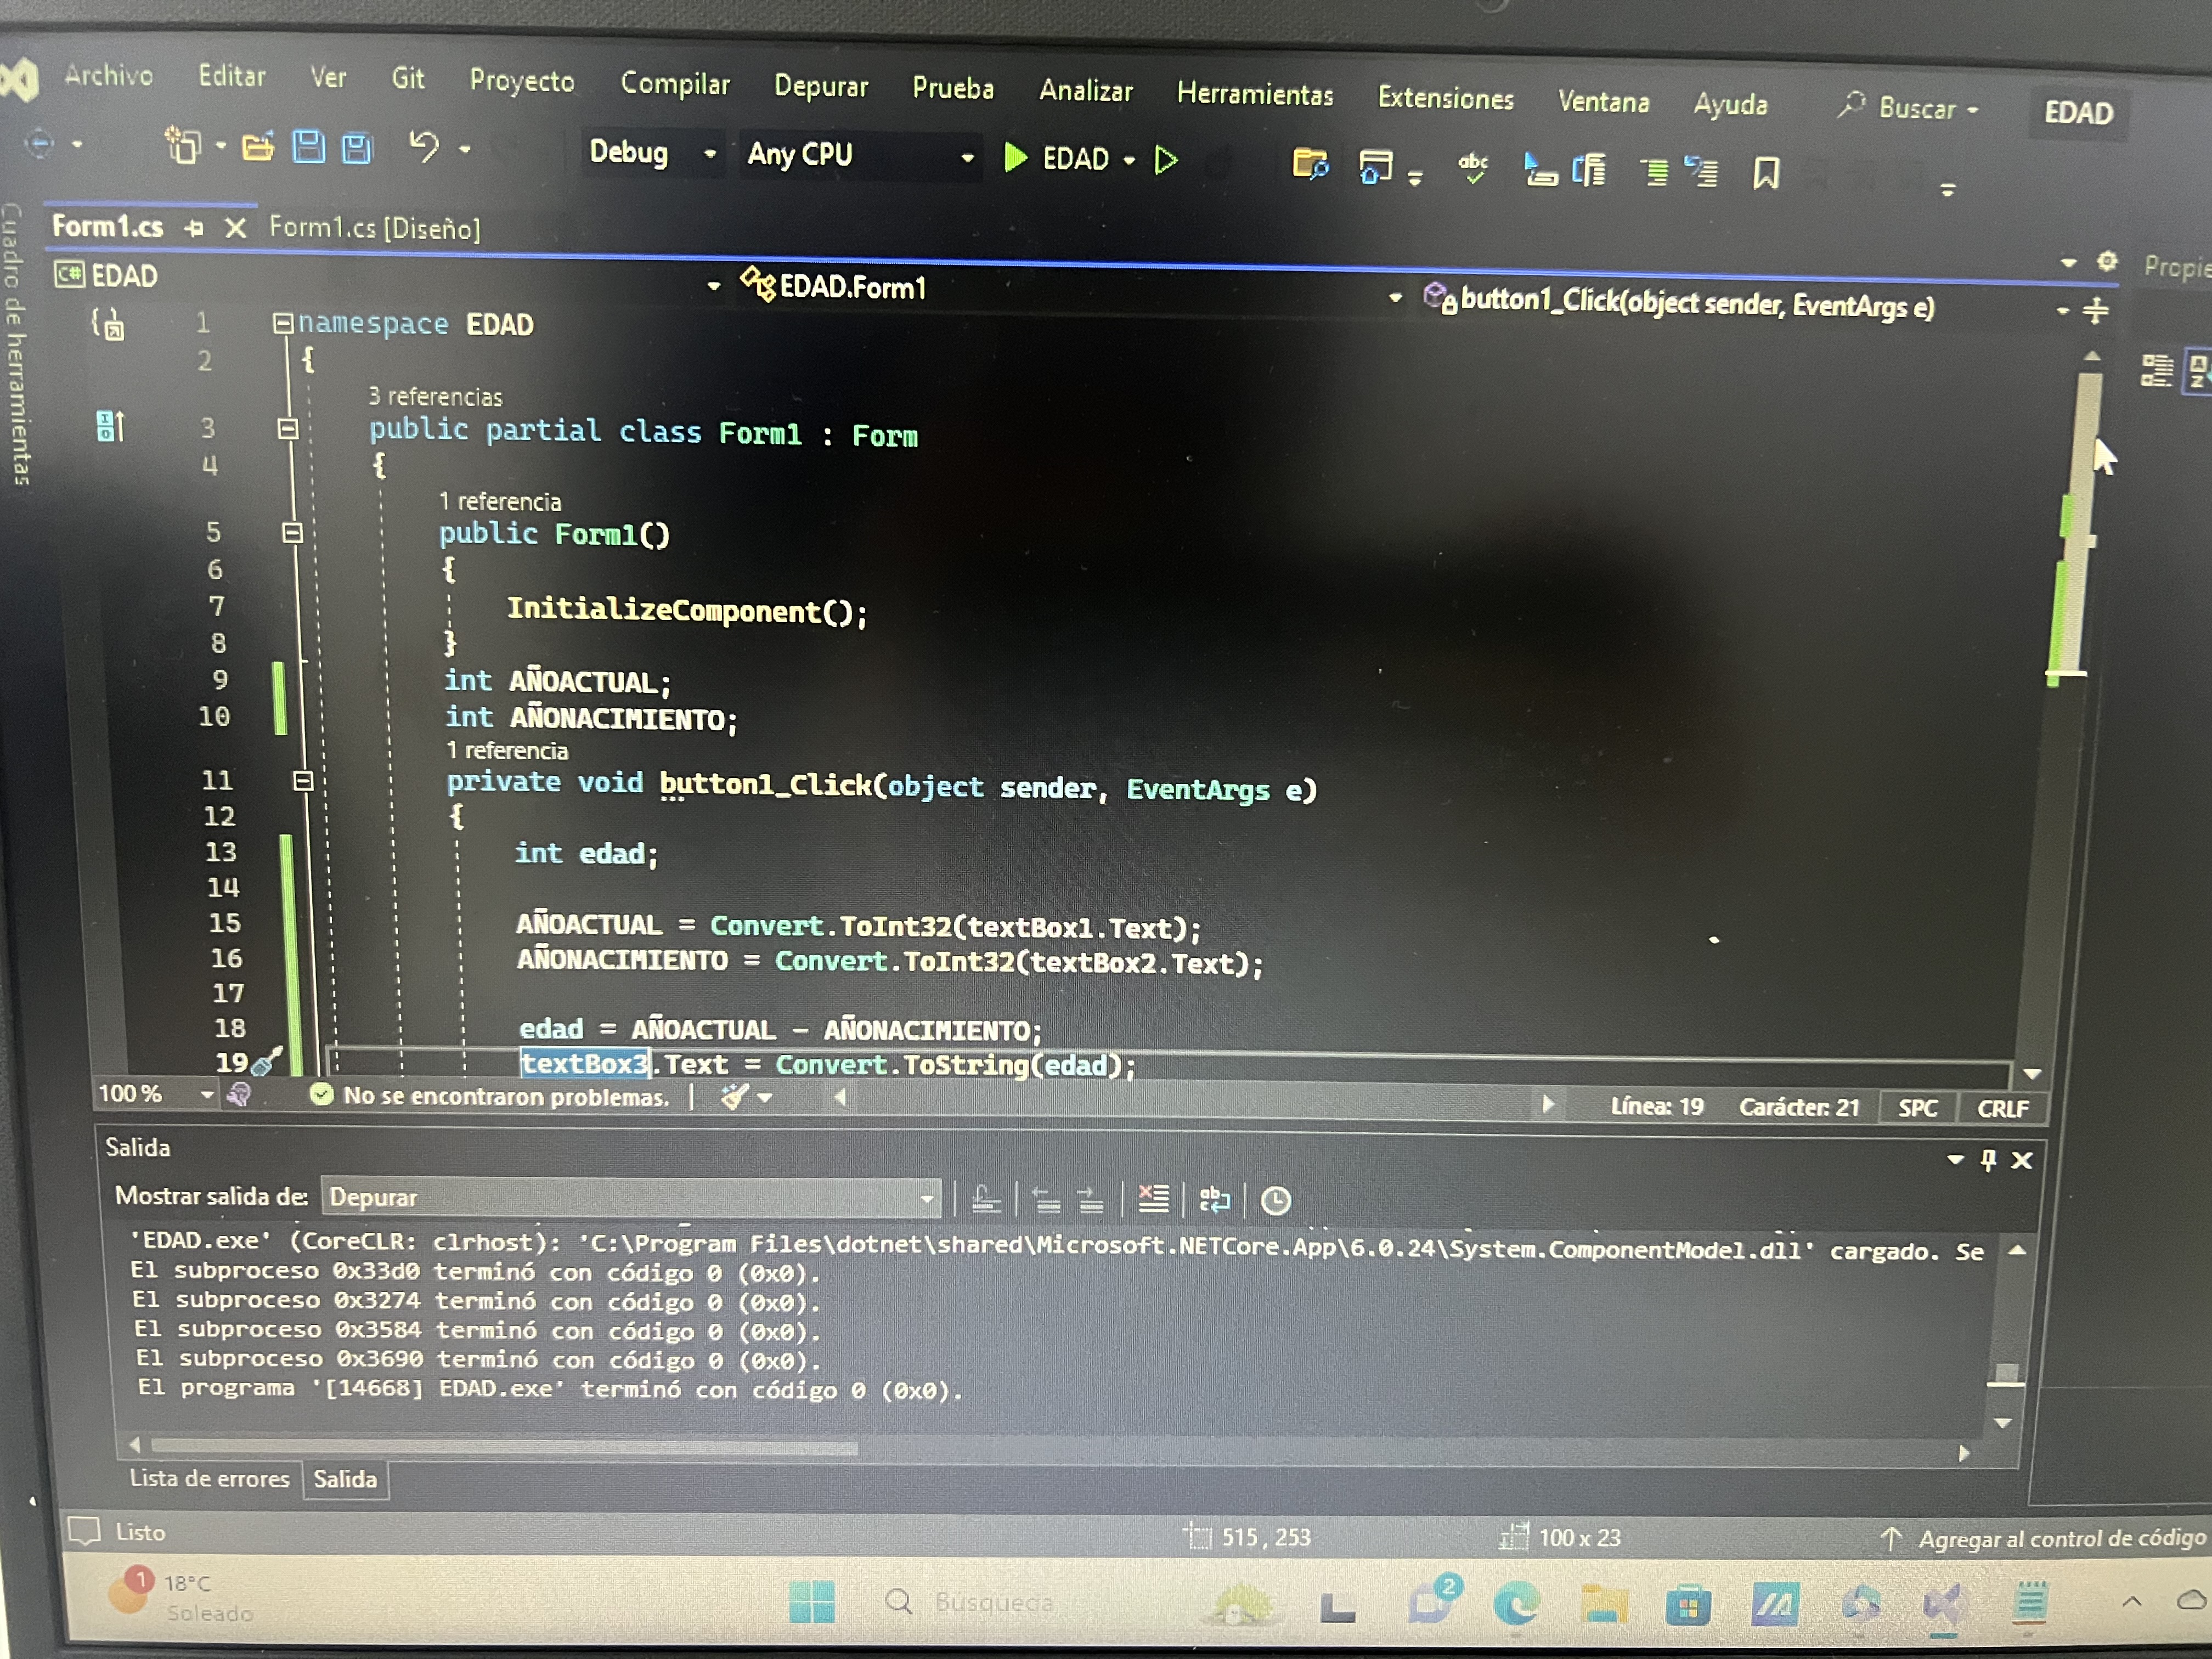Collapse the button1_Click method outline
This screenshot has height=1659, width=2212.
[303, 781]
